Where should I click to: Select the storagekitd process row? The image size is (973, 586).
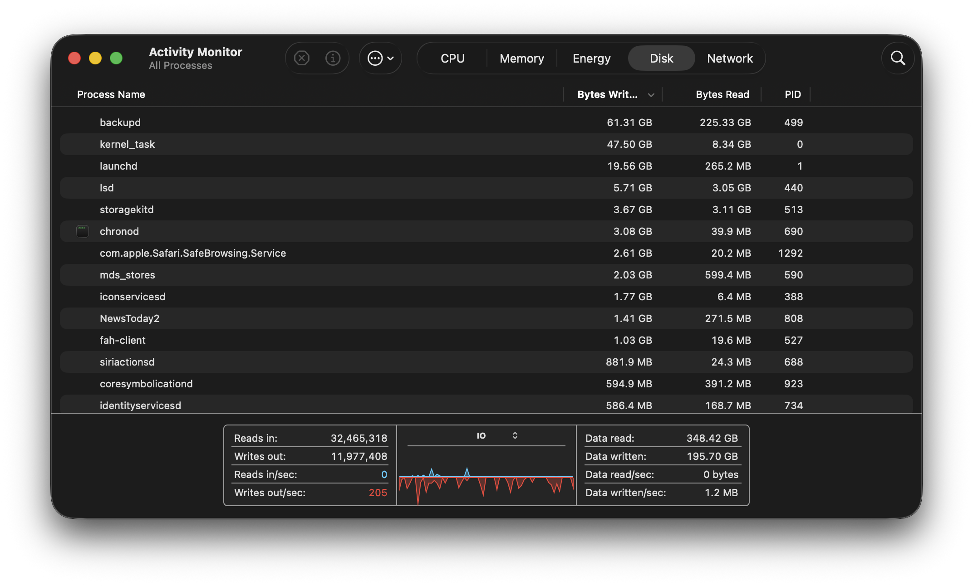pos(486,210)
